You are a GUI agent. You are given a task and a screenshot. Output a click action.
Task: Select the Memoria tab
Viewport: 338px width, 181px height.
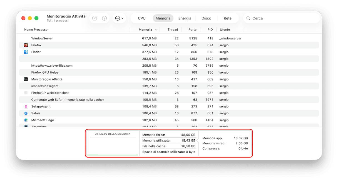click(x=163, y=18)
